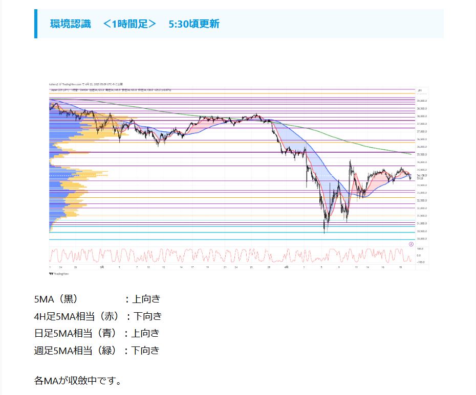Click the purple lightning icon on chart
Viewport: 476px width, 395px height.
point(411,244)
